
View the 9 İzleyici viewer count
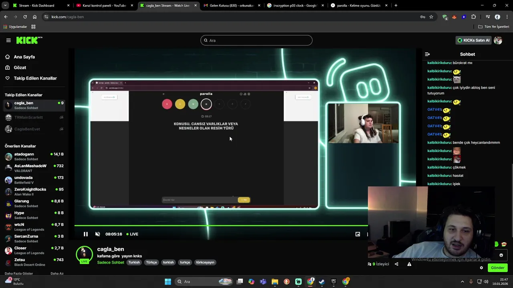[378, 264]
